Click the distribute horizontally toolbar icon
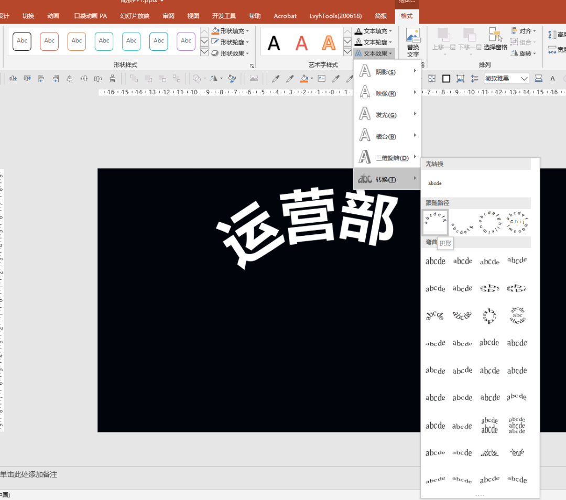The image size is (566, 500). pos(98,78)
